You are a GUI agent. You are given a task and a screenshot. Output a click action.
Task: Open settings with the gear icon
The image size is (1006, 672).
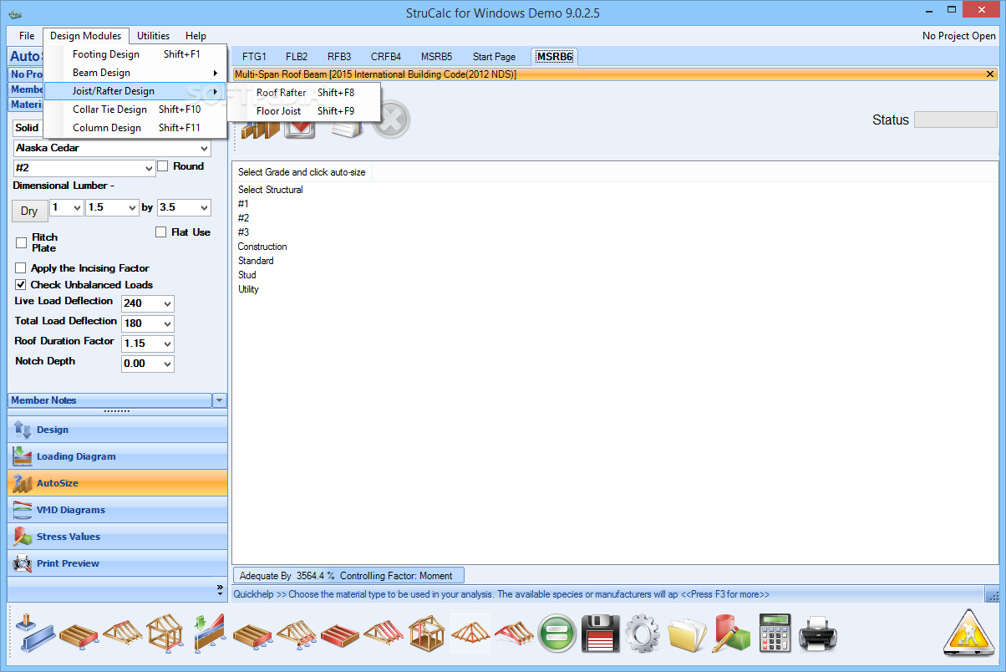click(x=643, y=633)
